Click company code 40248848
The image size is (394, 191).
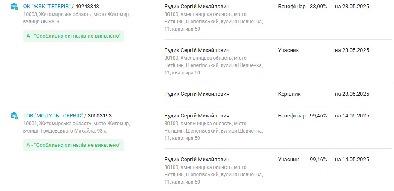click(87, 7)
